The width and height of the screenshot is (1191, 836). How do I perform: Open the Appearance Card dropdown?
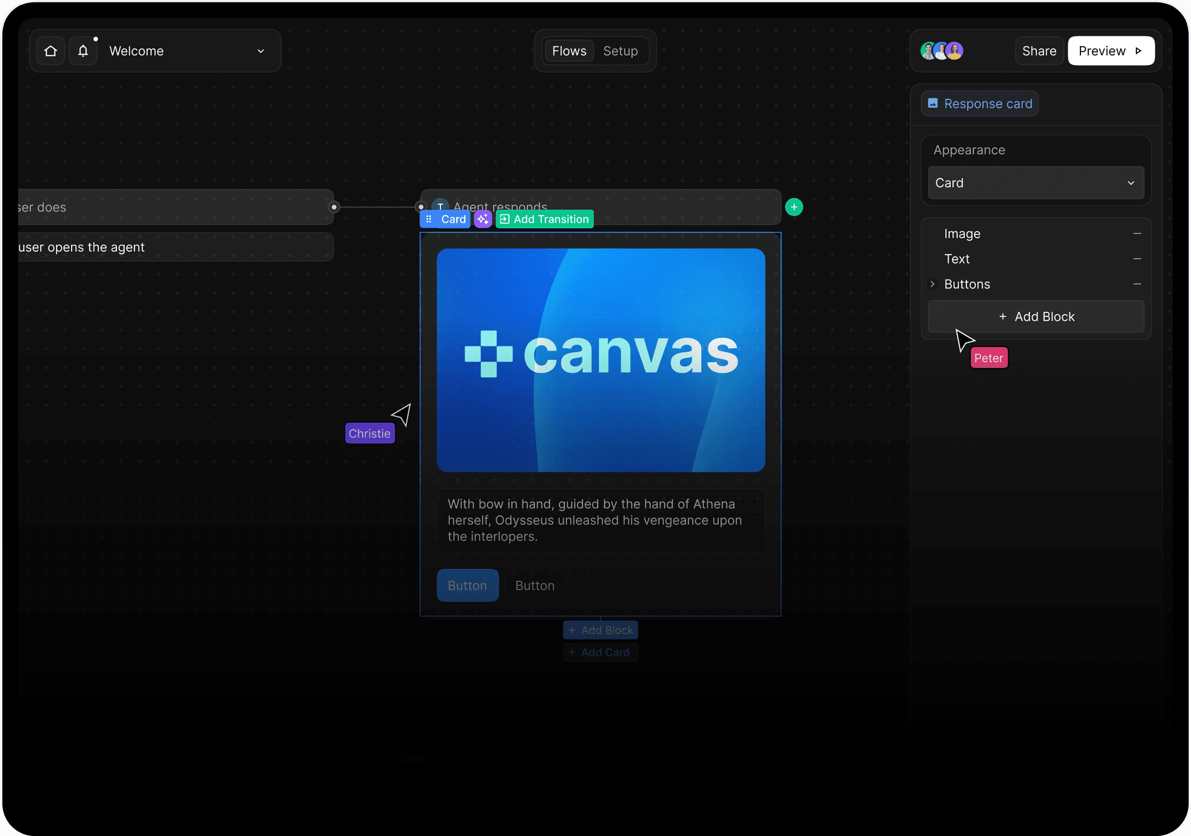tap(1036, 183)
